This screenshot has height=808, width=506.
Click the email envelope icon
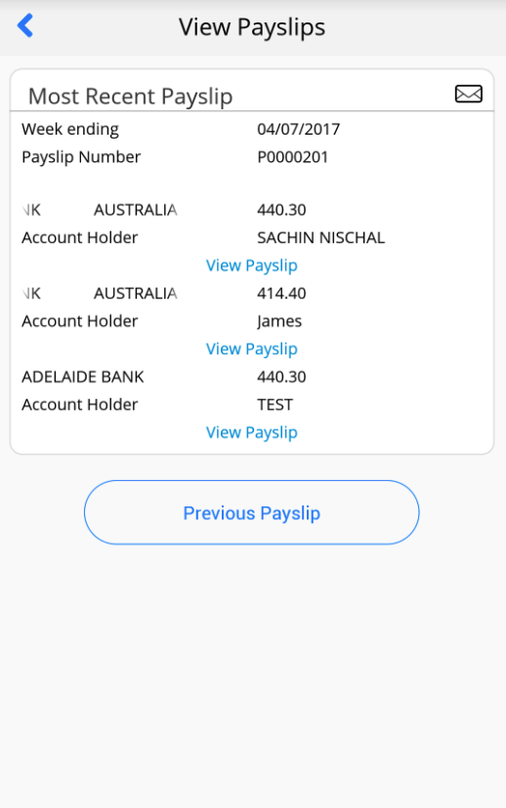[468, 94]
